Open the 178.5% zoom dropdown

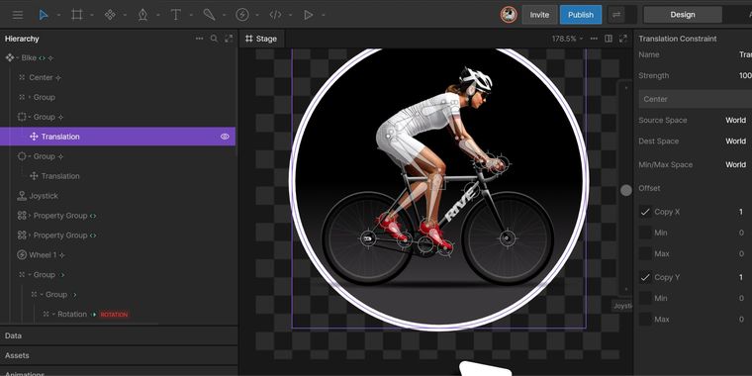(567, 39)
